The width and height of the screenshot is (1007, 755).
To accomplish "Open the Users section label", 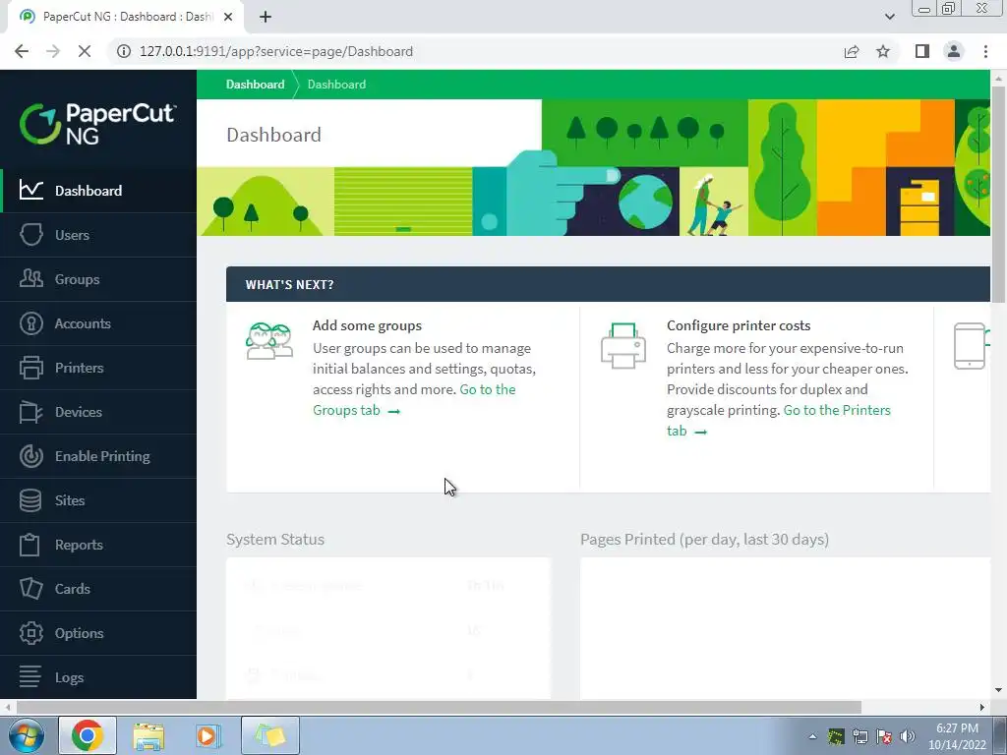I will (x=72, y=235).
